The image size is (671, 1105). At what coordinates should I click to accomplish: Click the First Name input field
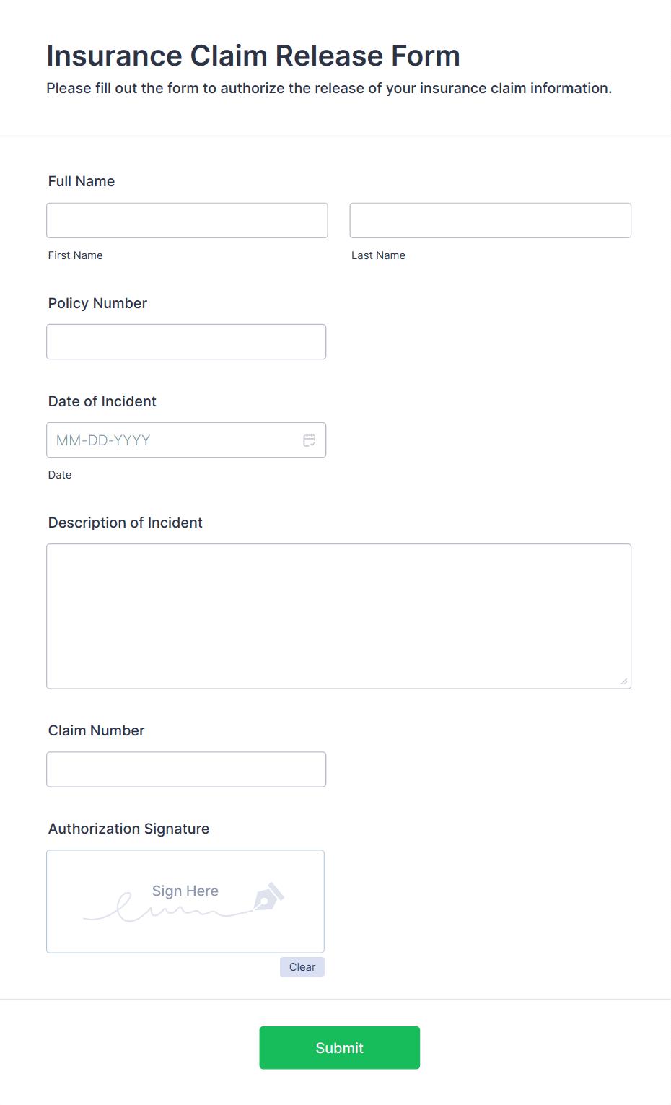click(186, 220)
